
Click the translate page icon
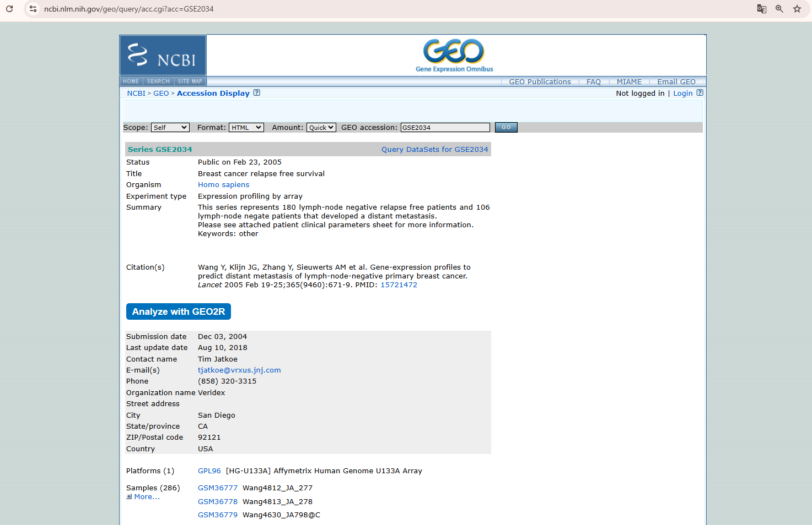tap(761, 9)
